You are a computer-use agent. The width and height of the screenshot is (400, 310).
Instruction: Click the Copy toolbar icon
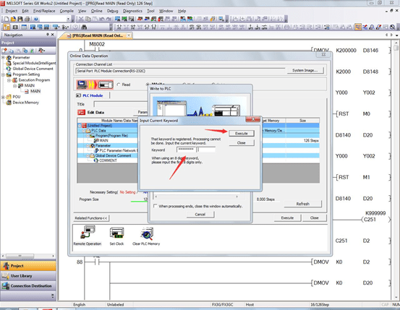coord(88,19)
